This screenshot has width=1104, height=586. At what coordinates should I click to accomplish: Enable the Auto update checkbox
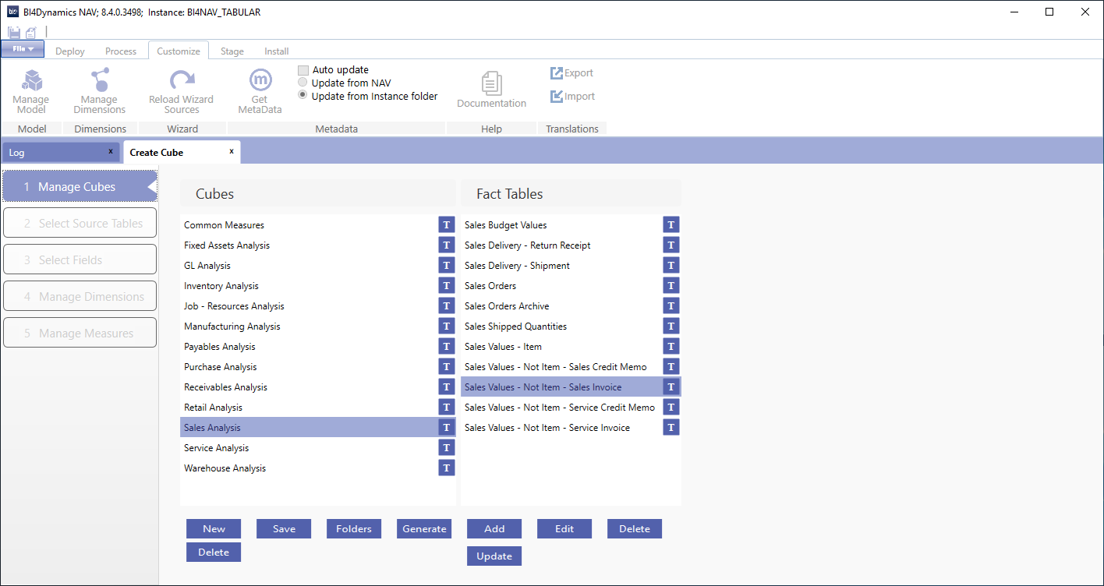(303, 70)
